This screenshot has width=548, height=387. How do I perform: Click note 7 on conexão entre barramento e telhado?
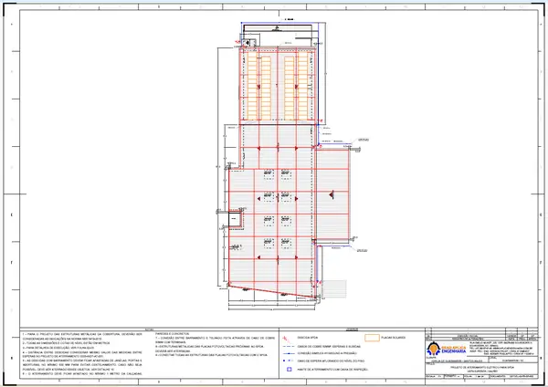coord(216,340)
